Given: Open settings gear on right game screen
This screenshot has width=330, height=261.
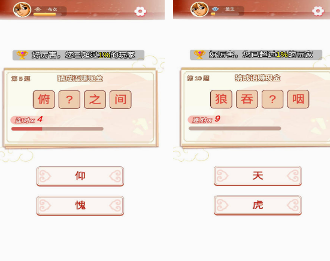Looking at the screenshot, I should (x=318, y=11).
